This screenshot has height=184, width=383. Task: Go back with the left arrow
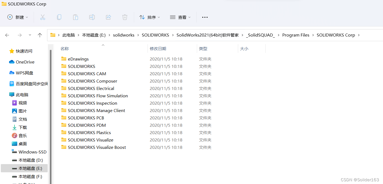coord(7,35)
